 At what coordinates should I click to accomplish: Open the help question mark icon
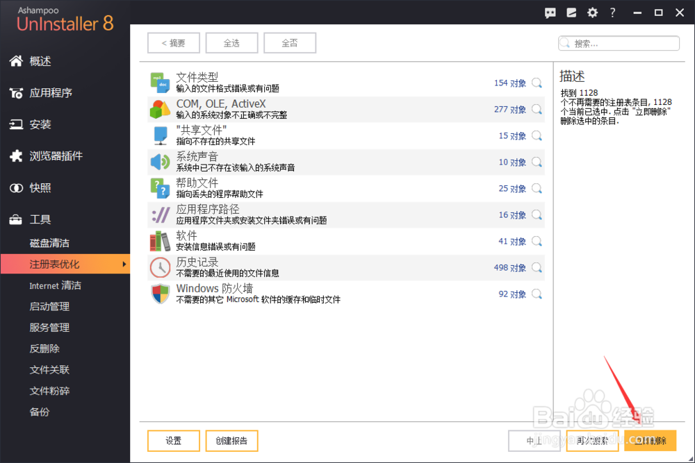pos(612,12)
